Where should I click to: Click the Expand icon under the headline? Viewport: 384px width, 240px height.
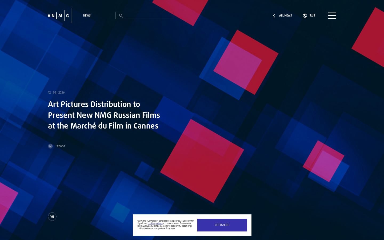50,146
